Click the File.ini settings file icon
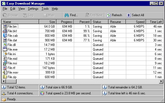The height and width of the screenshot is (103, 165). tap(5, 54)
